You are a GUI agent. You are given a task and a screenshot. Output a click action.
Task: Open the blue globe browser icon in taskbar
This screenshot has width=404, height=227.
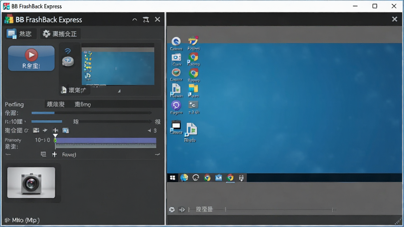coord(184,178)
